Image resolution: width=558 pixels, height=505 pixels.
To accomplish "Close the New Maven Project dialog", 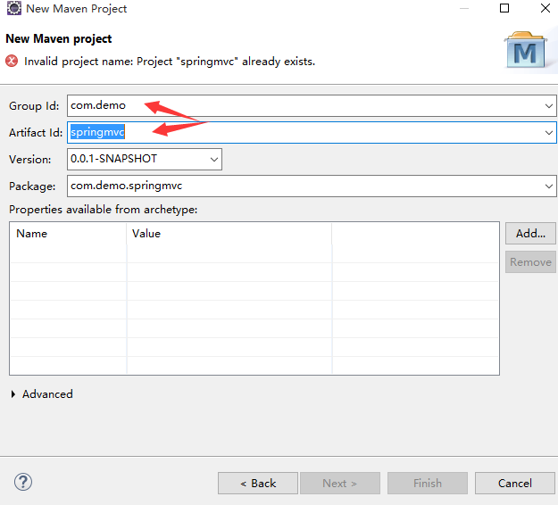I will click(x=545, y=8).
